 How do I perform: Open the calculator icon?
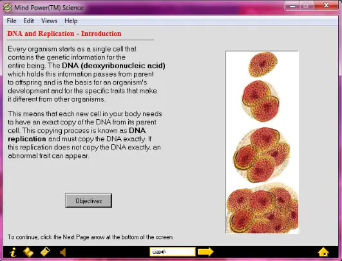tap(45, 252)
